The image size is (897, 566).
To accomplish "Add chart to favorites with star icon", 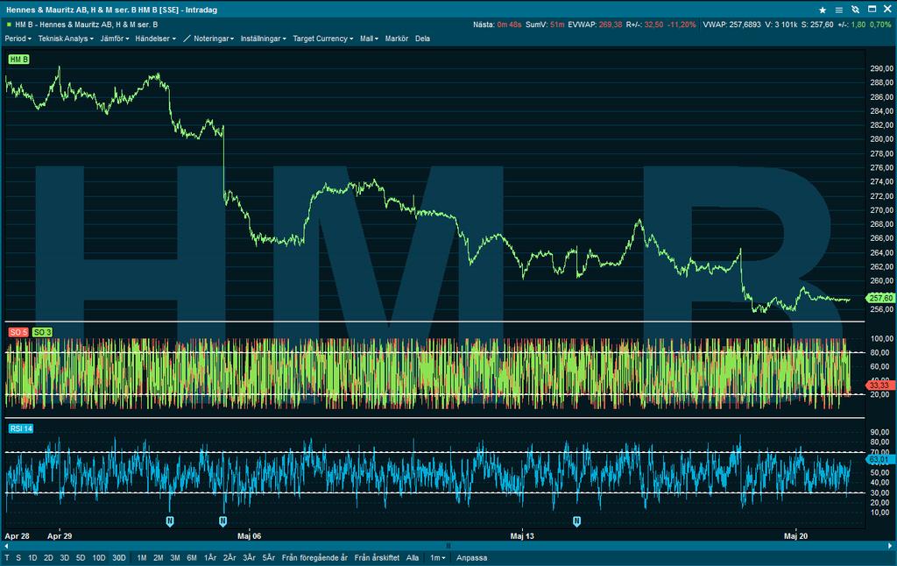I will coord(823,10).
